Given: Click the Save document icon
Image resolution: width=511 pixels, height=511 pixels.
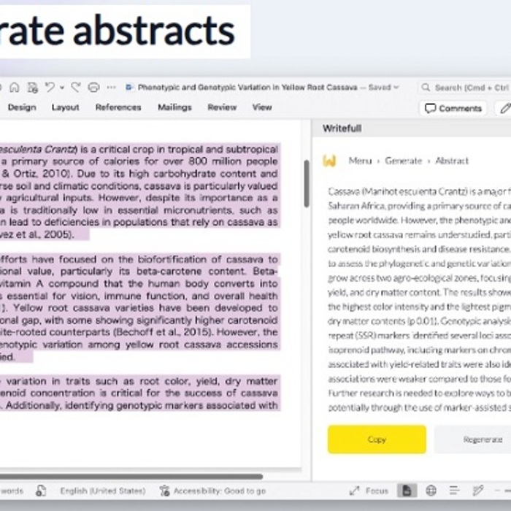Looking at the screenshot, I should point(32,87).
